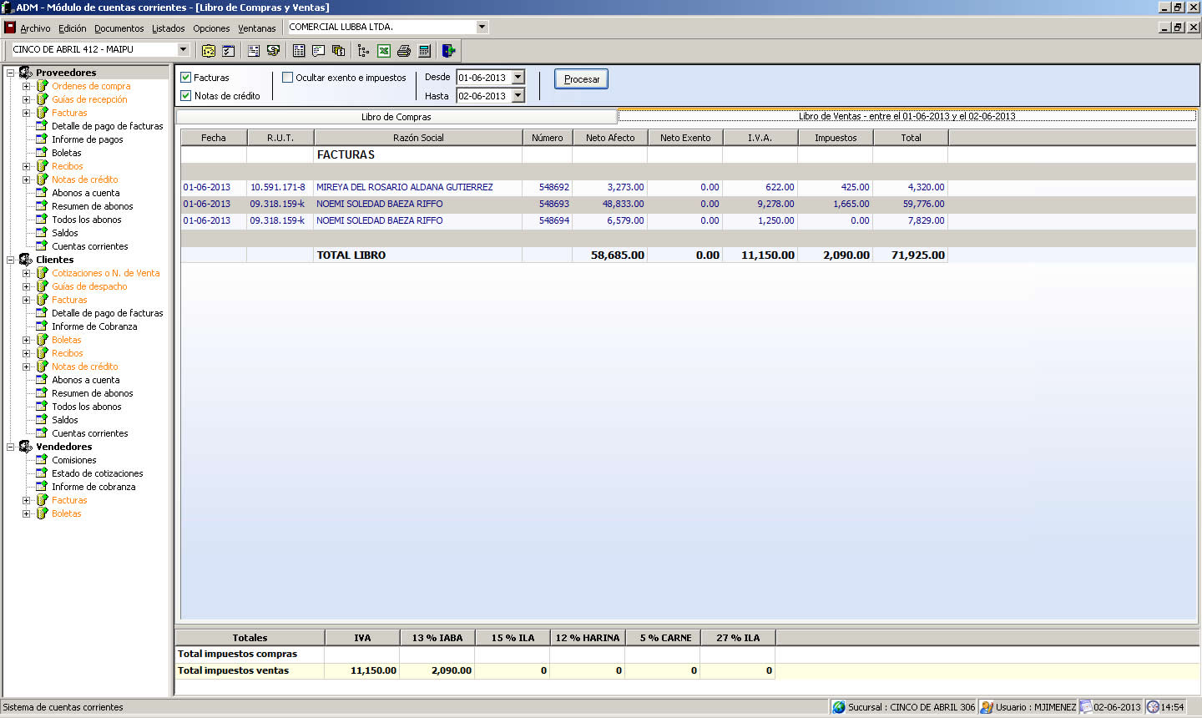Click the Neto Afecto column header

coord(610,138)
